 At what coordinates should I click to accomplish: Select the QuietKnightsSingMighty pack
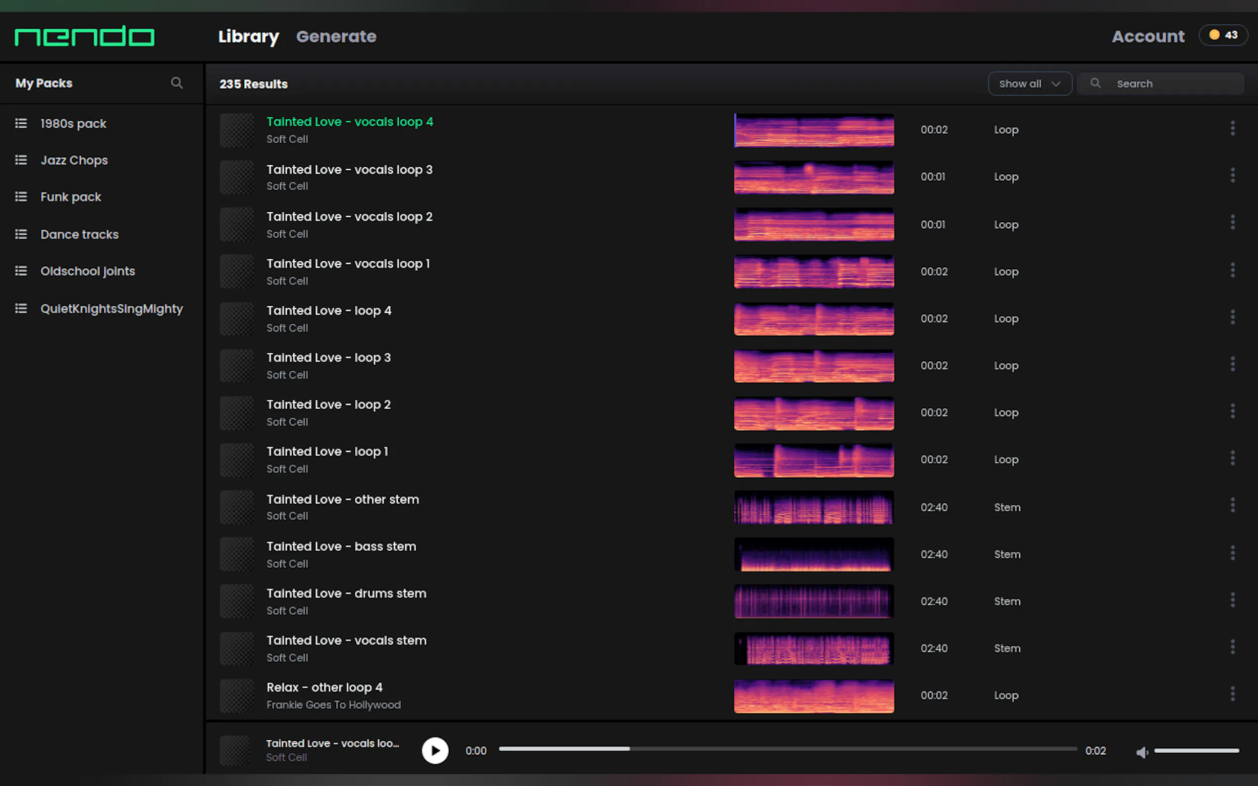[x=111, y=309]
